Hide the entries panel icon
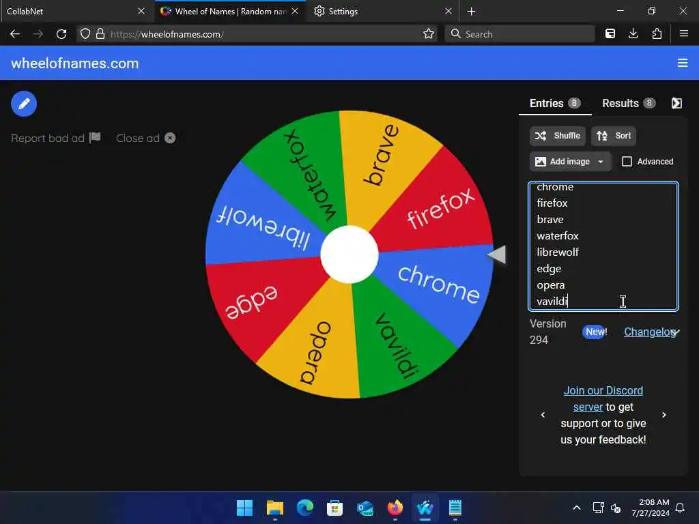The width and height of the screenshot is (699, 524). [x=676, y=104]
